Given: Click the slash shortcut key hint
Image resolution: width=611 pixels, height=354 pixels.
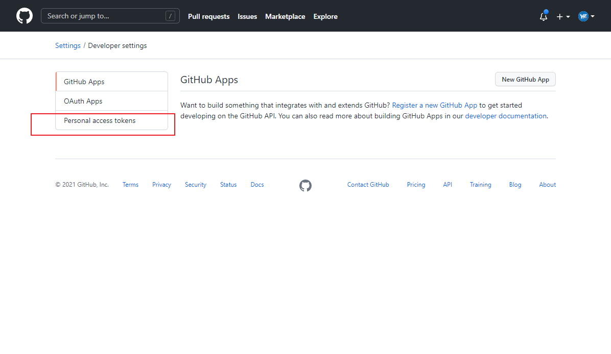Looking at the screenshot, I should [x=170, y=16].
